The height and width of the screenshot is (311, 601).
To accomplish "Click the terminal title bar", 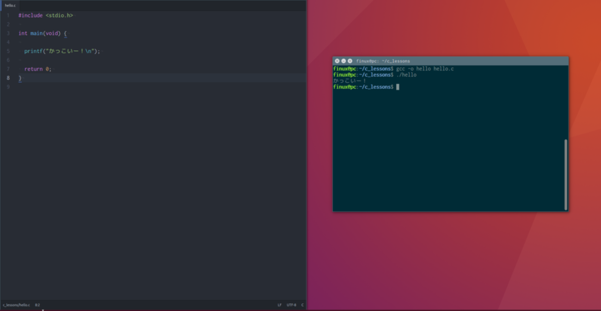I will 451,61.
